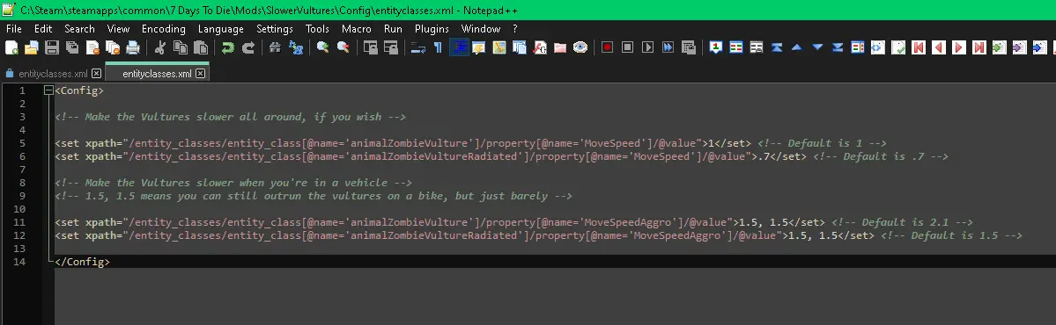
Task: Click the green Undo arrow
Action: 227,47
